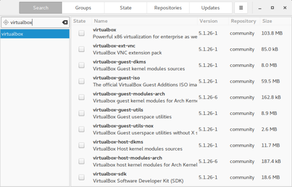Select the virtualbox-guest-iso package name

pyautogui.click(x=116, y=78)
